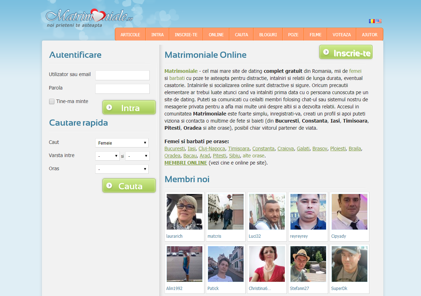The width and height of the screenshot is (421, 296).
Task: Click the green Inscrie-te signup button
Action: pyautogui.click(x=346, y=52)
